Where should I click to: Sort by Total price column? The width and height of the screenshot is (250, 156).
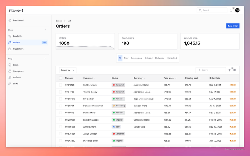170,78
